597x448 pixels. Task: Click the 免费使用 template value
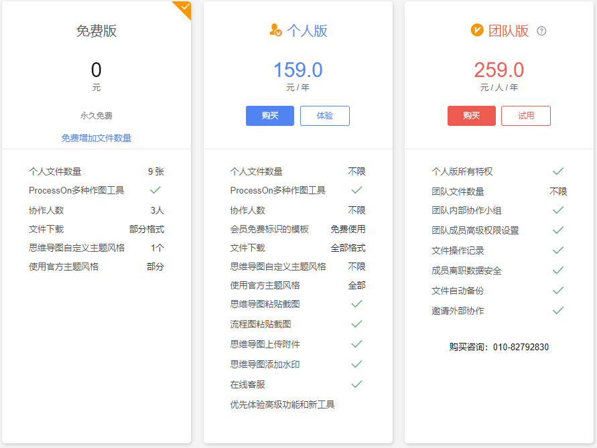pos(348,229)
